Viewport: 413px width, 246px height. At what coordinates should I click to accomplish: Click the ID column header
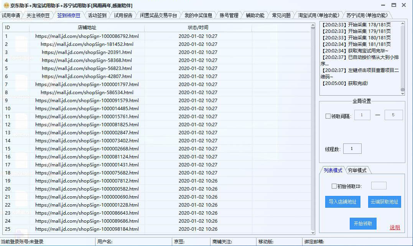click(x=16, y=27)
